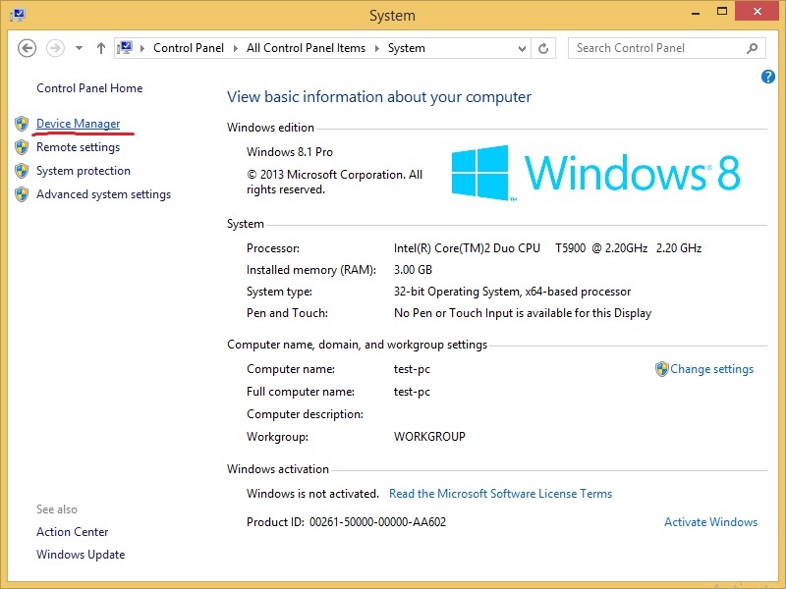Expand the arrow after Control Panel breadcrumb
Screen dimensions: 786x589
point(236,48)
